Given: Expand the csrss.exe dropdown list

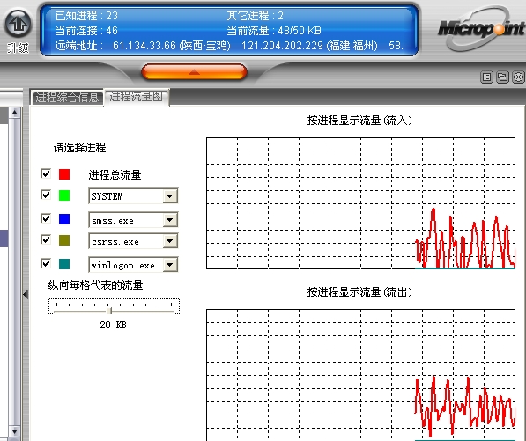Looking at the screenshot, I should click(x=170, y=241).
